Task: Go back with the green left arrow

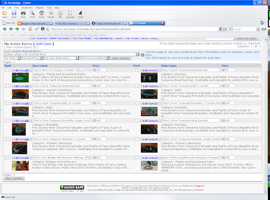Action: (x=11, y=29)
